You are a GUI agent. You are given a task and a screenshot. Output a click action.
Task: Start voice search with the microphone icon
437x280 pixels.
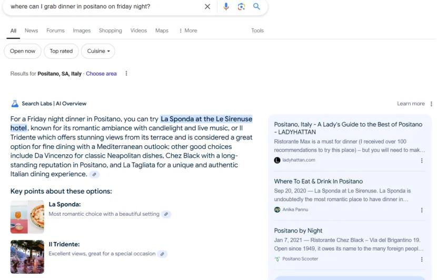[x=226, y=6]
